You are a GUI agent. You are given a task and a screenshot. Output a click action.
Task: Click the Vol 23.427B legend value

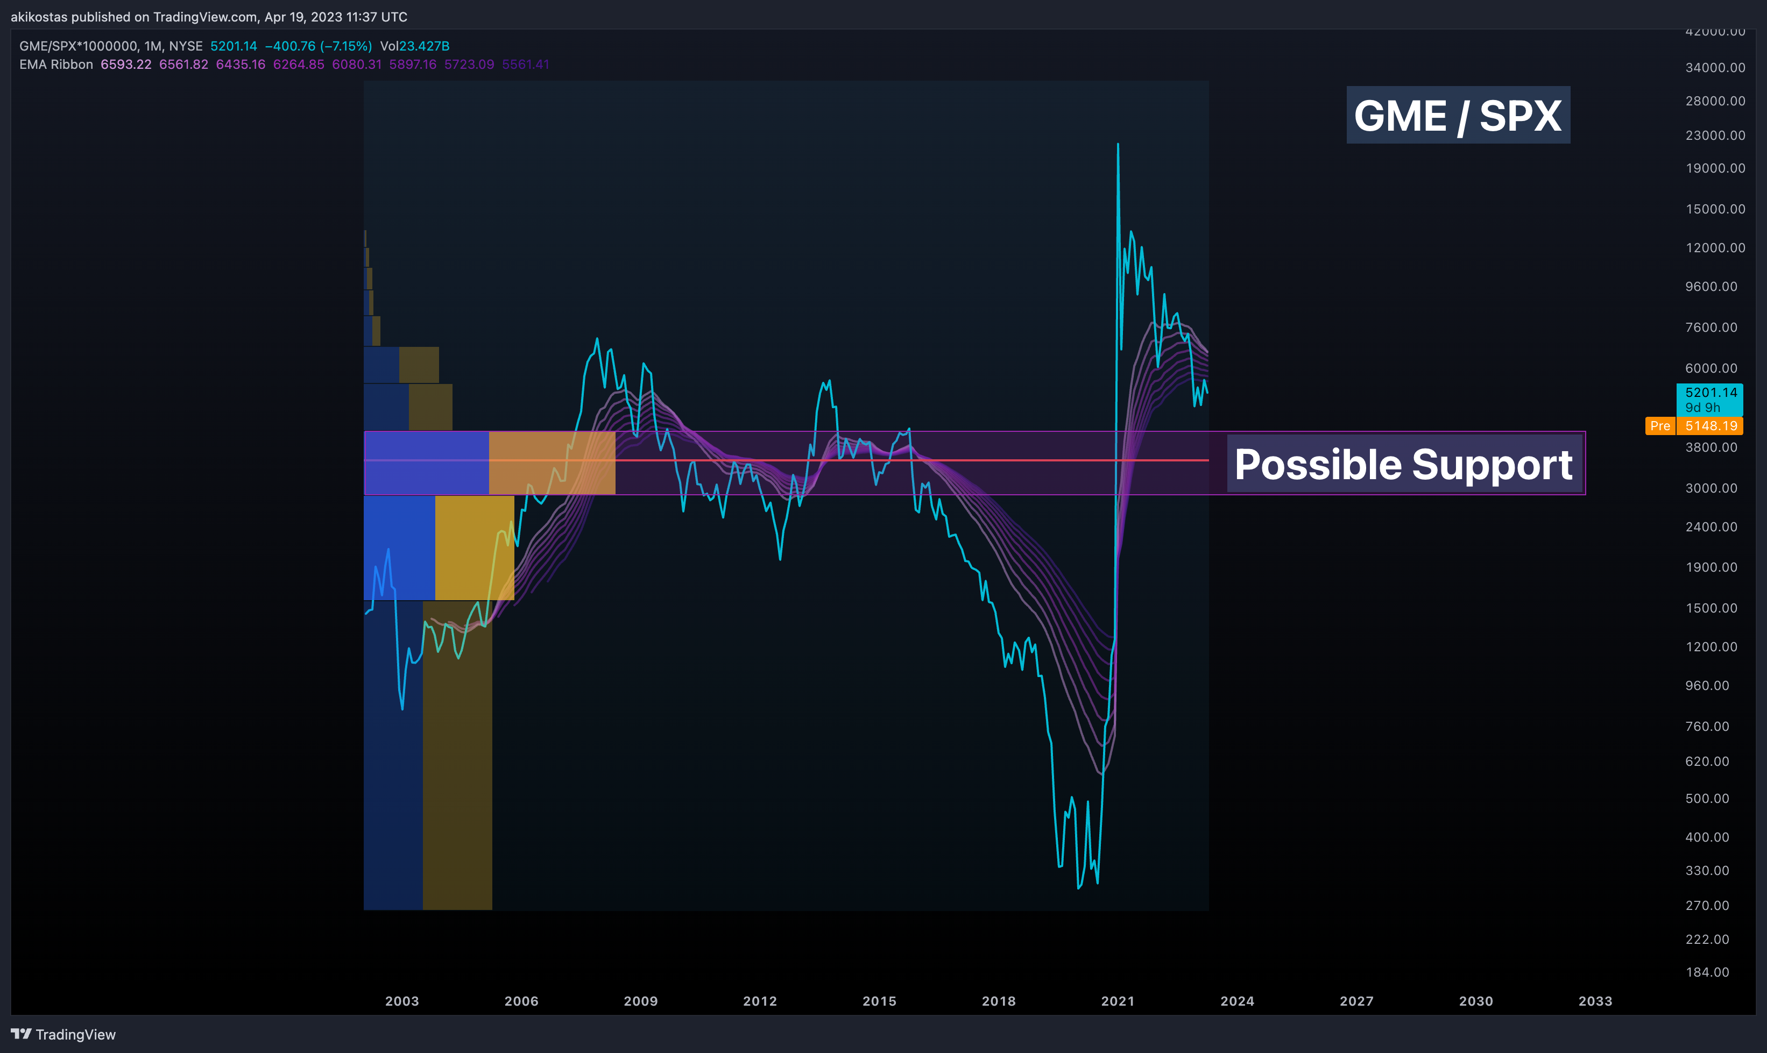[x=415, y=46]
